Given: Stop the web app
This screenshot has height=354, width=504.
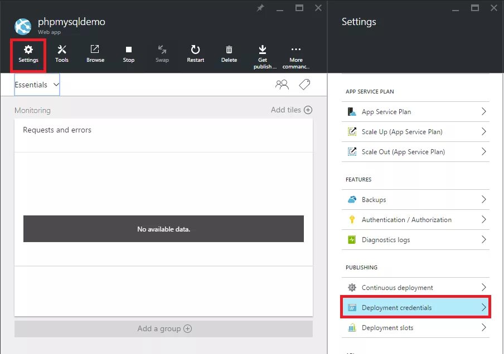Looking at the screenshot, I should click(x=129, y=54).
